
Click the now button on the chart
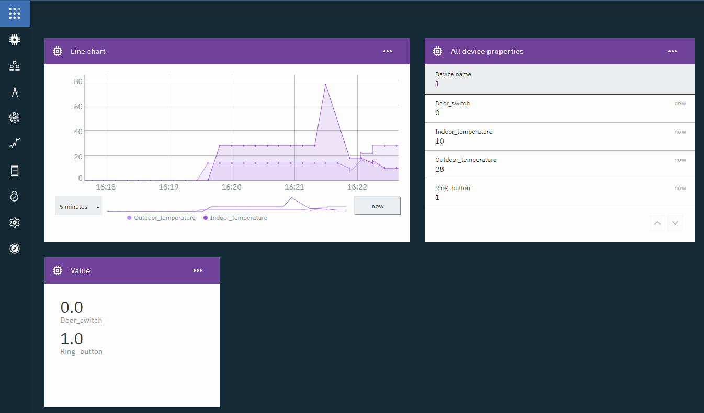377,206
